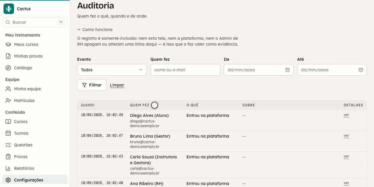
Task: Navigate to Minha equipe
Action: 35,89
